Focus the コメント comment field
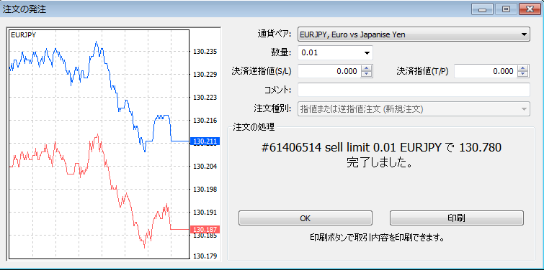Image resolution: width=544 pixels, height=270 pixels. (x=414, y=90)
